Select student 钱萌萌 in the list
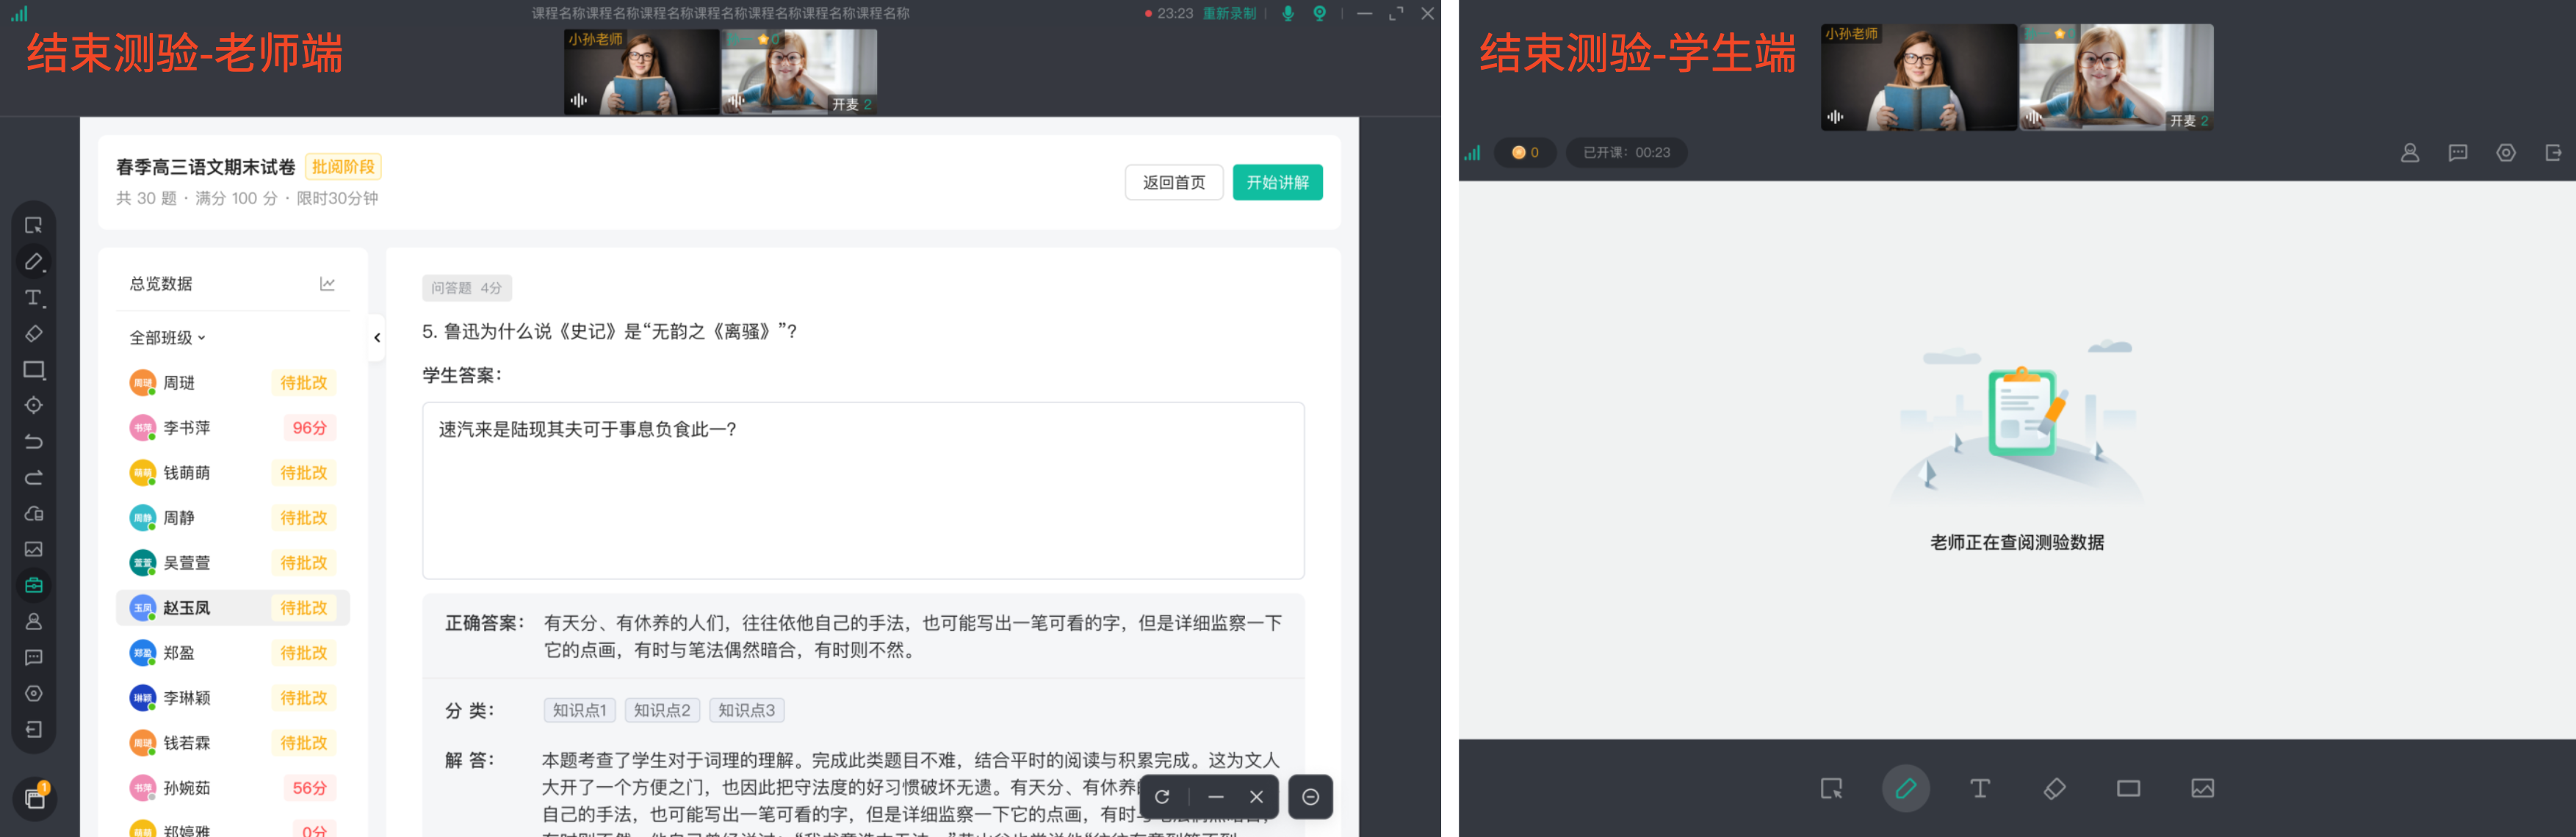The height and width of the screenshot is (837, 2576). [233, 473]
